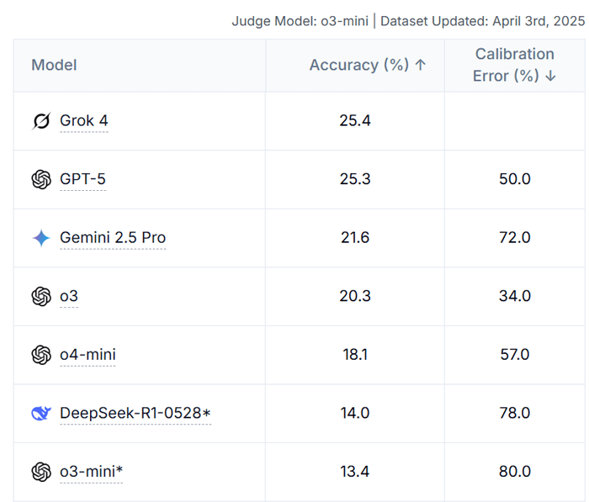
Task: Open the o3-mini model link
Action: pyautogui.click(x=91, y=472)
